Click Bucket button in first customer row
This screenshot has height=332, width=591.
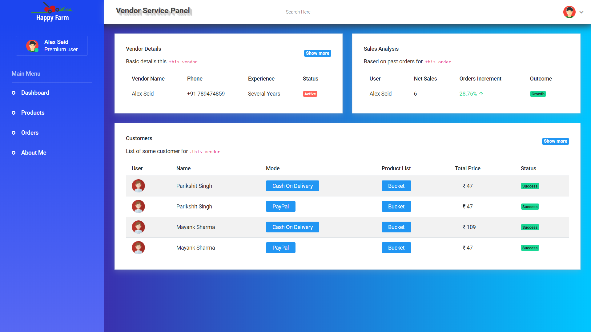coord(396,186)
